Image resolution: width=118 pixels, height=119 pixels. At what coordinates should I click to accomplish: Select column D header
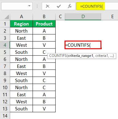click(x=83, y=17)
